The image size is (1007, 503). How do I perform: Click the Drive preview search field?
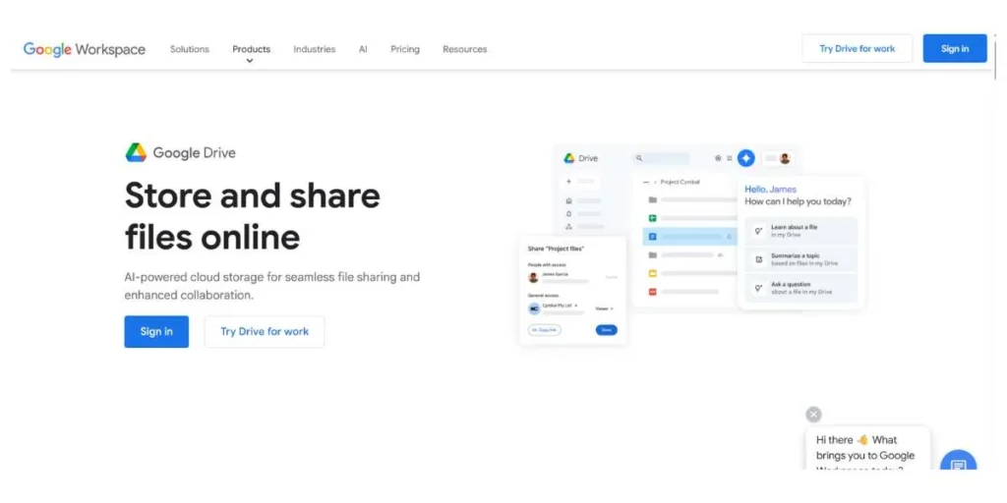[662, 158]
